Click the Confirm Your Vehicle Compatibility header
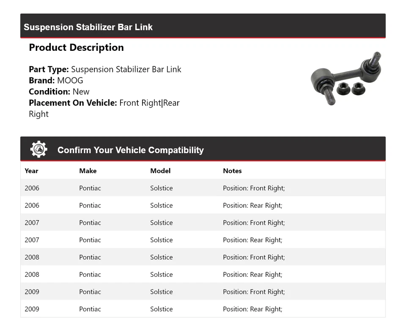406x331 pixels. pos(130,150)
